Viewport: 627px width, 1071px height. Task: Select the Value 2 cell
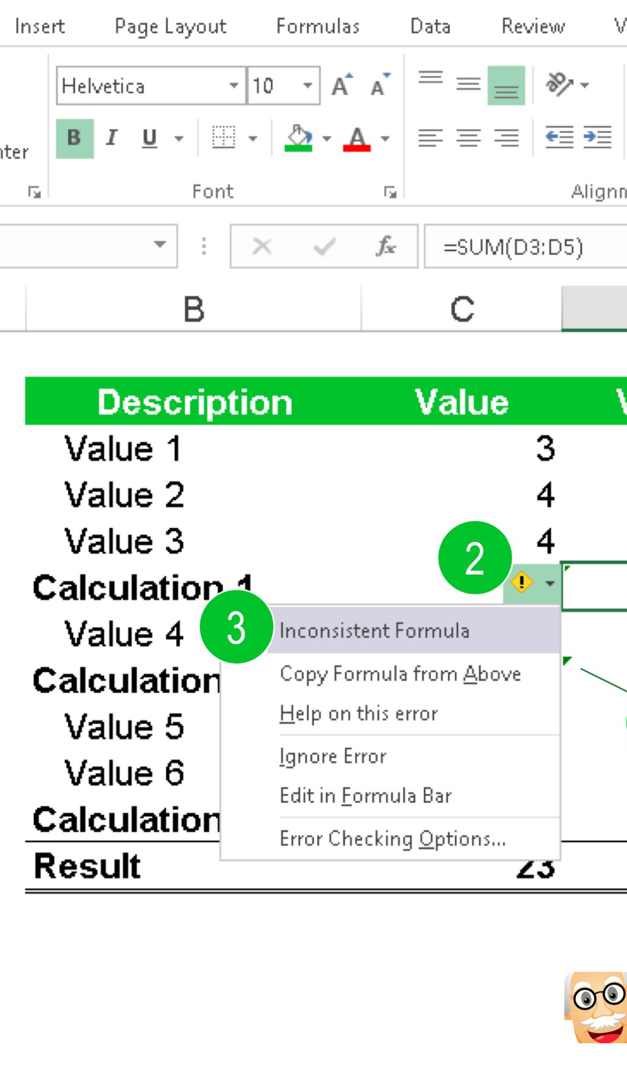click(x=124, y=494)
